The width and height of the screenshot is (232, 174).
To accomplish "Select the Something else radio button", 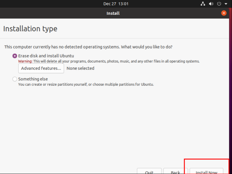I will 15,79.
